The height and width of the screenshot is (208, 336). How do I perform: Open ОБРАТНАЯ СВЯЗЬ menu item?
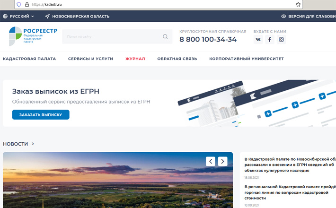177,59
